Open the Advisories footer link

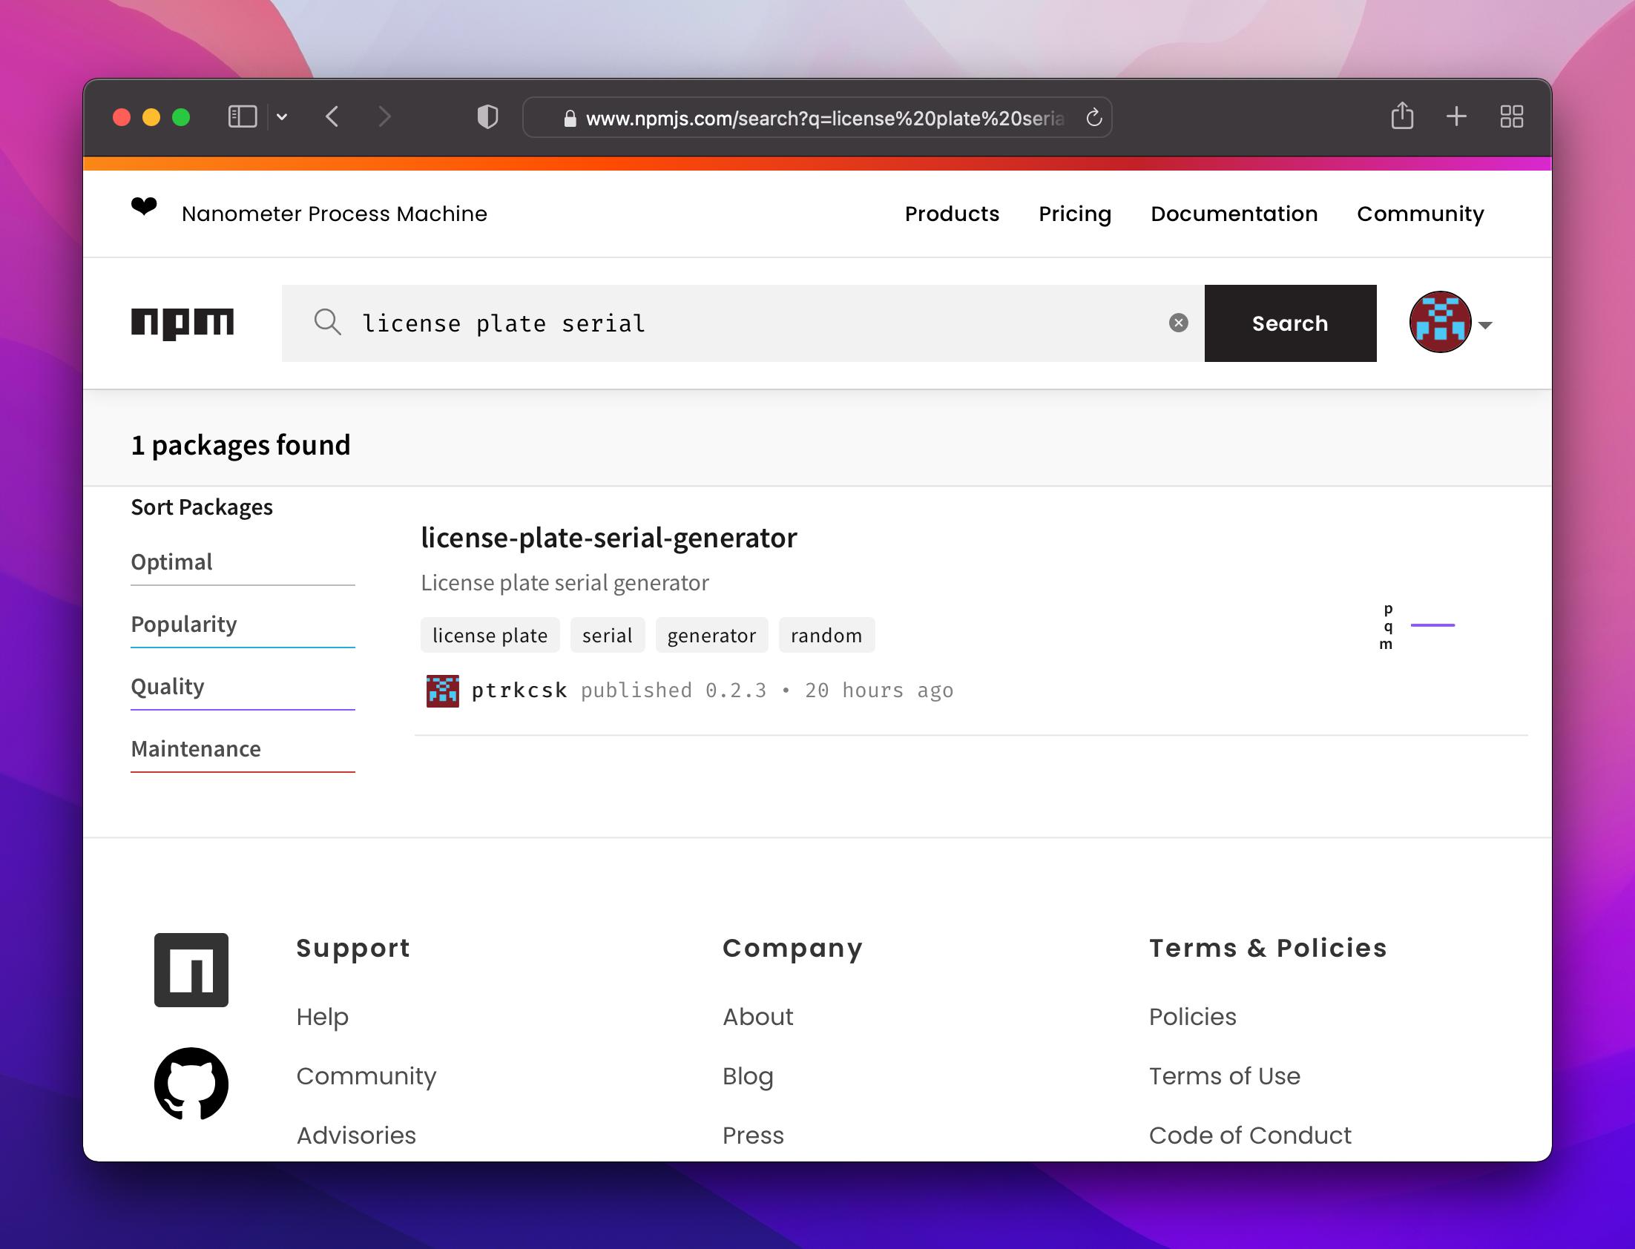coord(356,1136)
